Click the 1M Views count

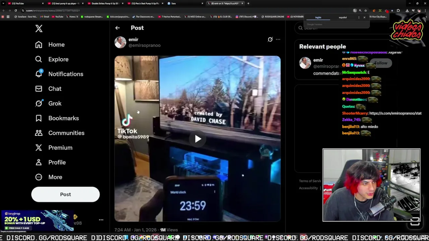click(169, 230)
